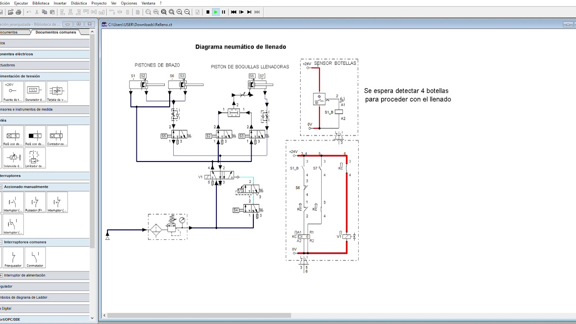This screenshot has width=576, height=324.
Task: Click the green Play simulation button
Action: point(216,12)
